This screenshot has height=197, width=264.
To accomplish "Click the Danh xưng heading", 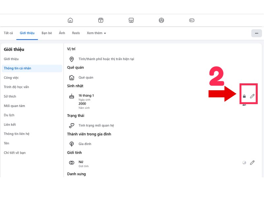I will click(x=77, y=174).
